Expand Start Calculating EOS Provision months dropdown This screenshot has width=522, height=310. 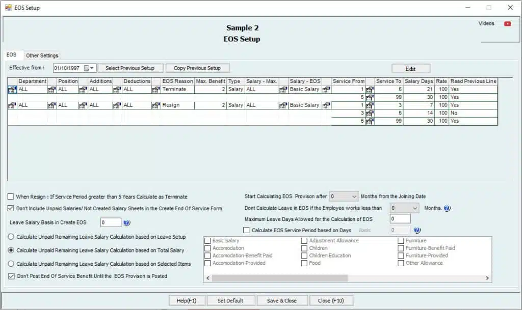pyautogui.click(x=354, y=196)
